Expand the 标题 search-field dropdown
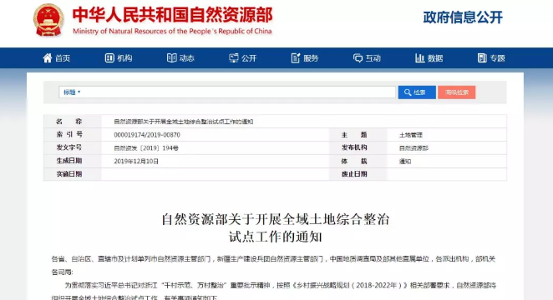Screen dimensions: 553x300 click(x=72, y=92)
